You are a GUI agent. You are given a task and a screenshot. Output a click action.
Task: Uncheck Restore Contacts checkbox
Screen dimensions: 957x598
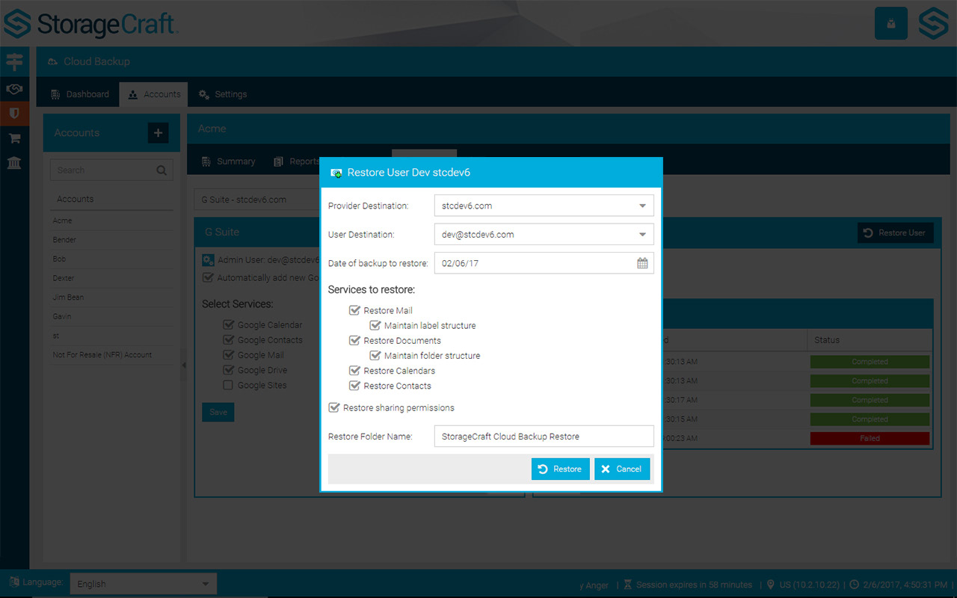(x=354, y=385)
